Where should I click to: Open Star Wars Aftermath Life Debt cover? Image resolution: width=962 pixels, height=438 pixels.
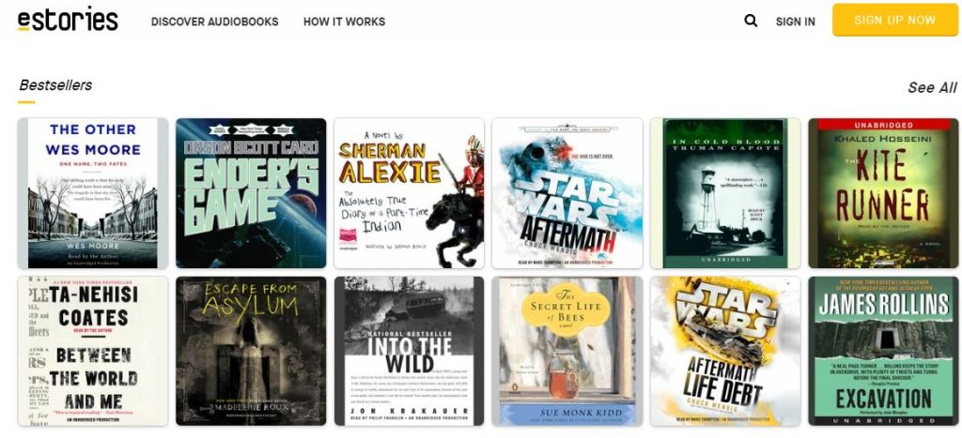[725, 351]
